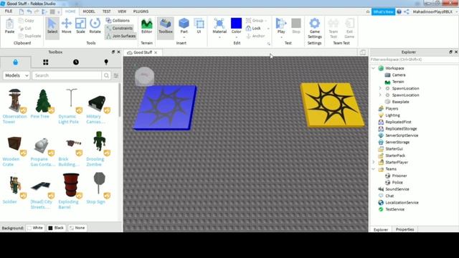
Task: Toggle Join Surfaces option
Action: [121, 36]
